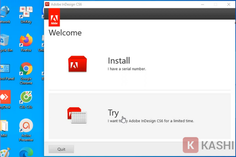This screenshot has height=157, width=236.
Task: Select the MH folder on desktop
Action: coord(4,126)
